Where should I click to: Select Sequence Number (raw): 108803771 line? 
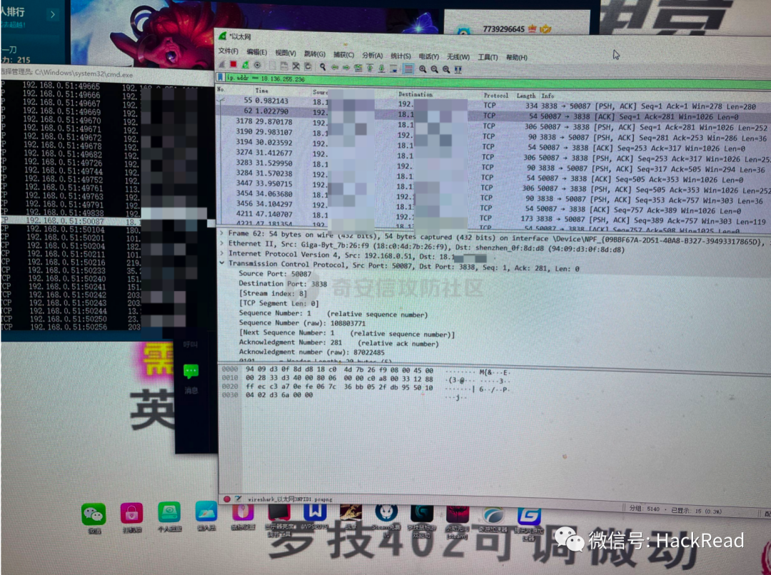[302, 323]
